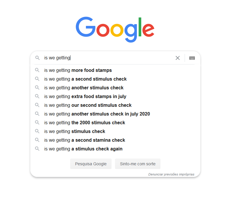The width and height of the screenshot is (226, 197).
Task: Pick suggestion "is we getting another stimulus check"
Action: point(84,88)
